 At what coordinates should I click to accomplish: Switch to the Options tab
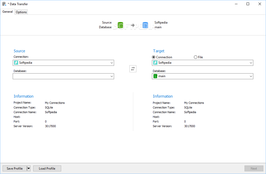tap(21, 12)
